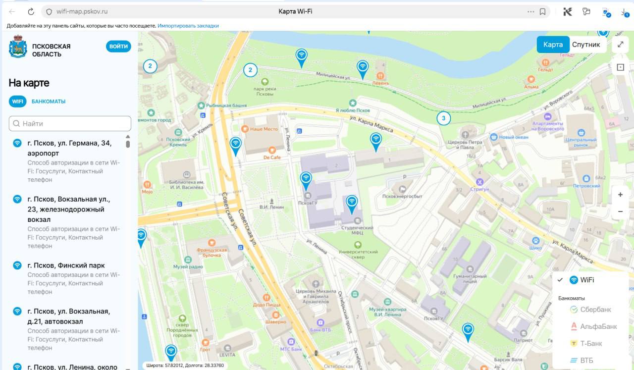
Task: Open the map layers selector button
Action: coord(620,67)
